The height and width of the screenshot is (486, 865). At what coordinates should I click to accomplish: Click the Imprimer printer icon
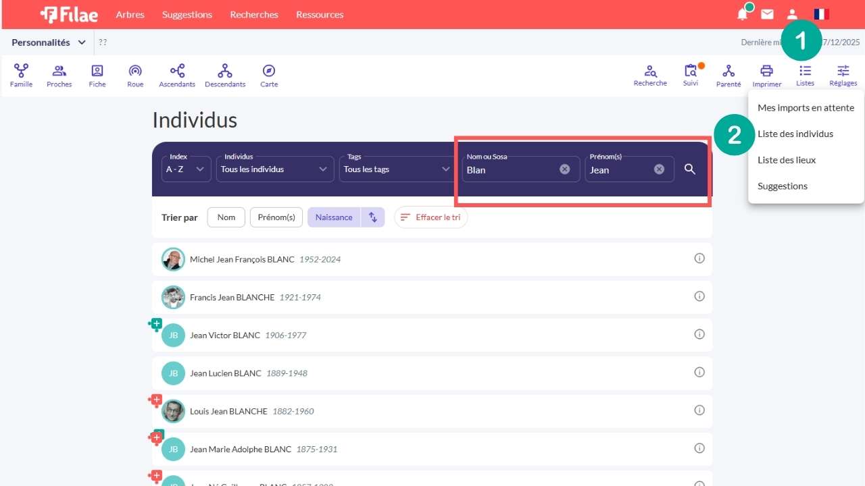pos(766,75)
